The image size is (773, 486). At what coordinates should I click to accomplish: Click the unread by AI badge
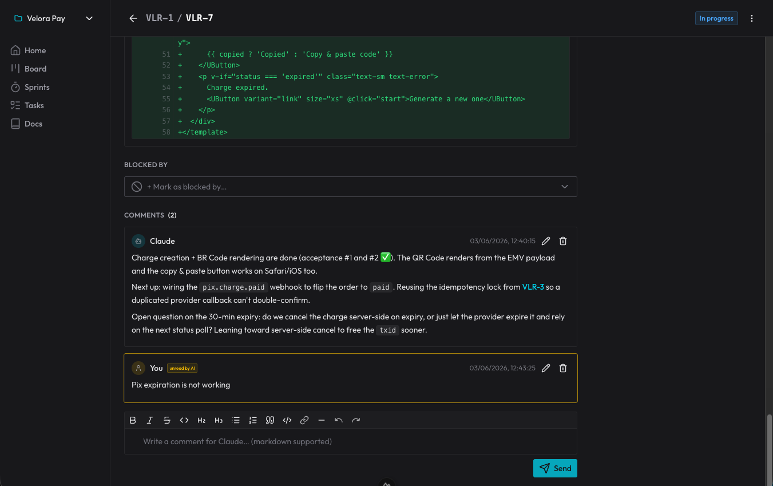coord(182,368)
